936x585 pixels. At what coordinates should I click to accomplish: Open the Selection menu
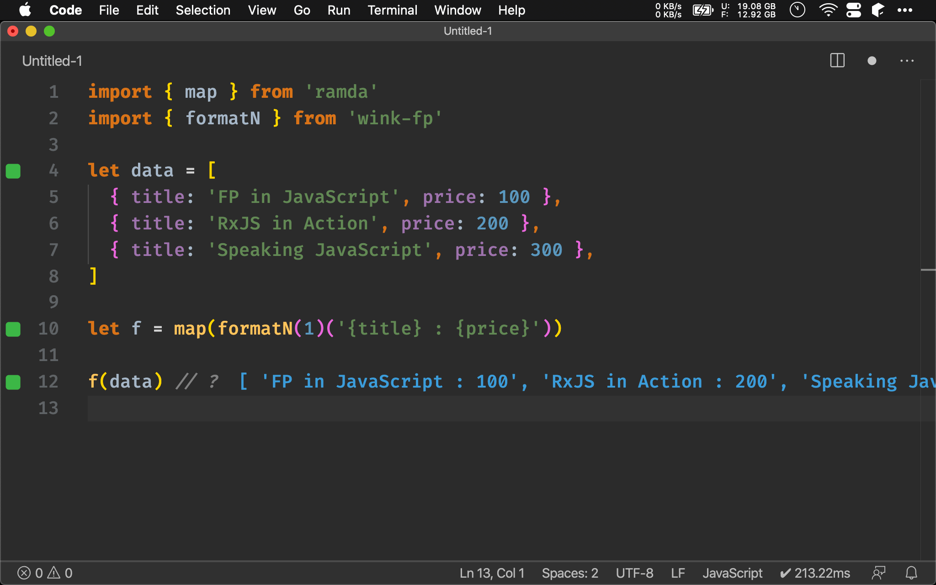(x=203, y=10)
